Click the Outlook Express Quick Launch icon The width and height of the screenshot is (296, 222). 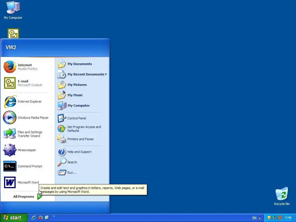47,218
